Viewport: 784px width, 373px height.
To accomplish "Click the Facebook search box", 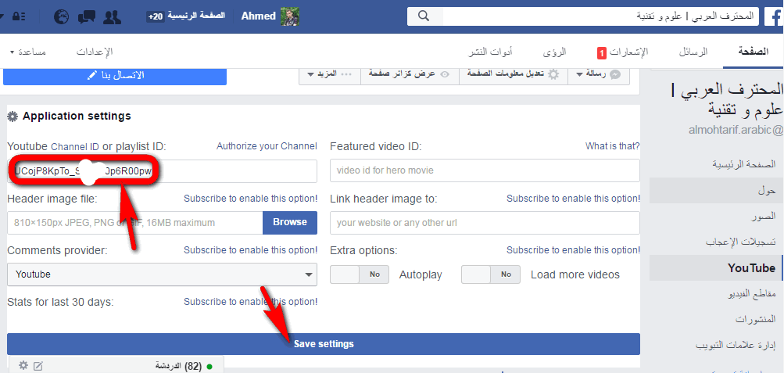I will [x=600, y=16].
